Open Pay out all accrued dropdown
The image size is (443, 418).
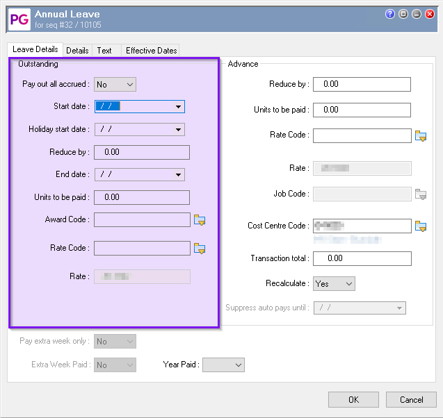click(x=115, y=84)
